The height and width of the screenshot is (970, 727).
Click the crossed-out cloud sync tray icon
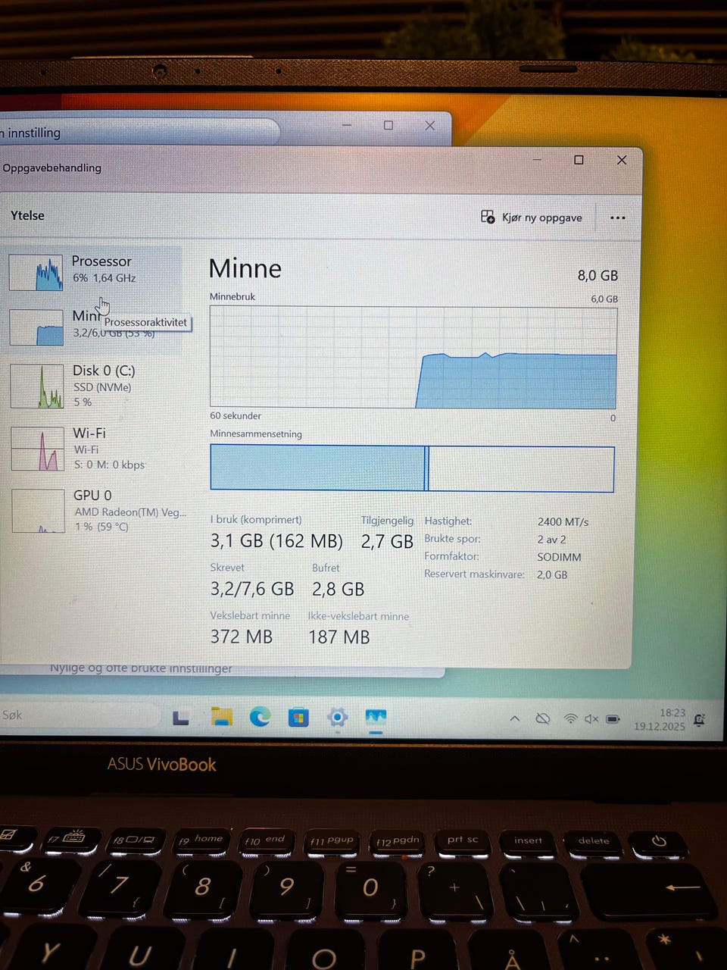[543, 718]
